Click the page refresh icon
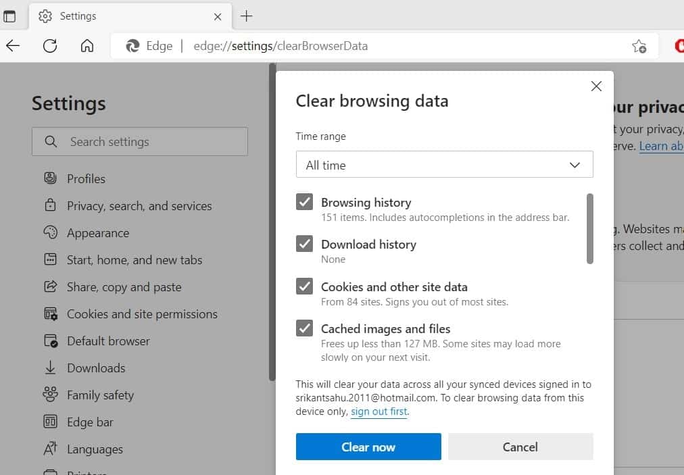 coord(50,46)
